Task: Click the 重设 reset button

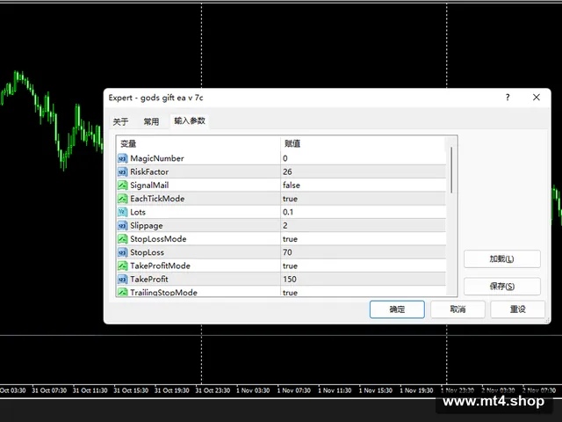Action: tap(517, 309)
